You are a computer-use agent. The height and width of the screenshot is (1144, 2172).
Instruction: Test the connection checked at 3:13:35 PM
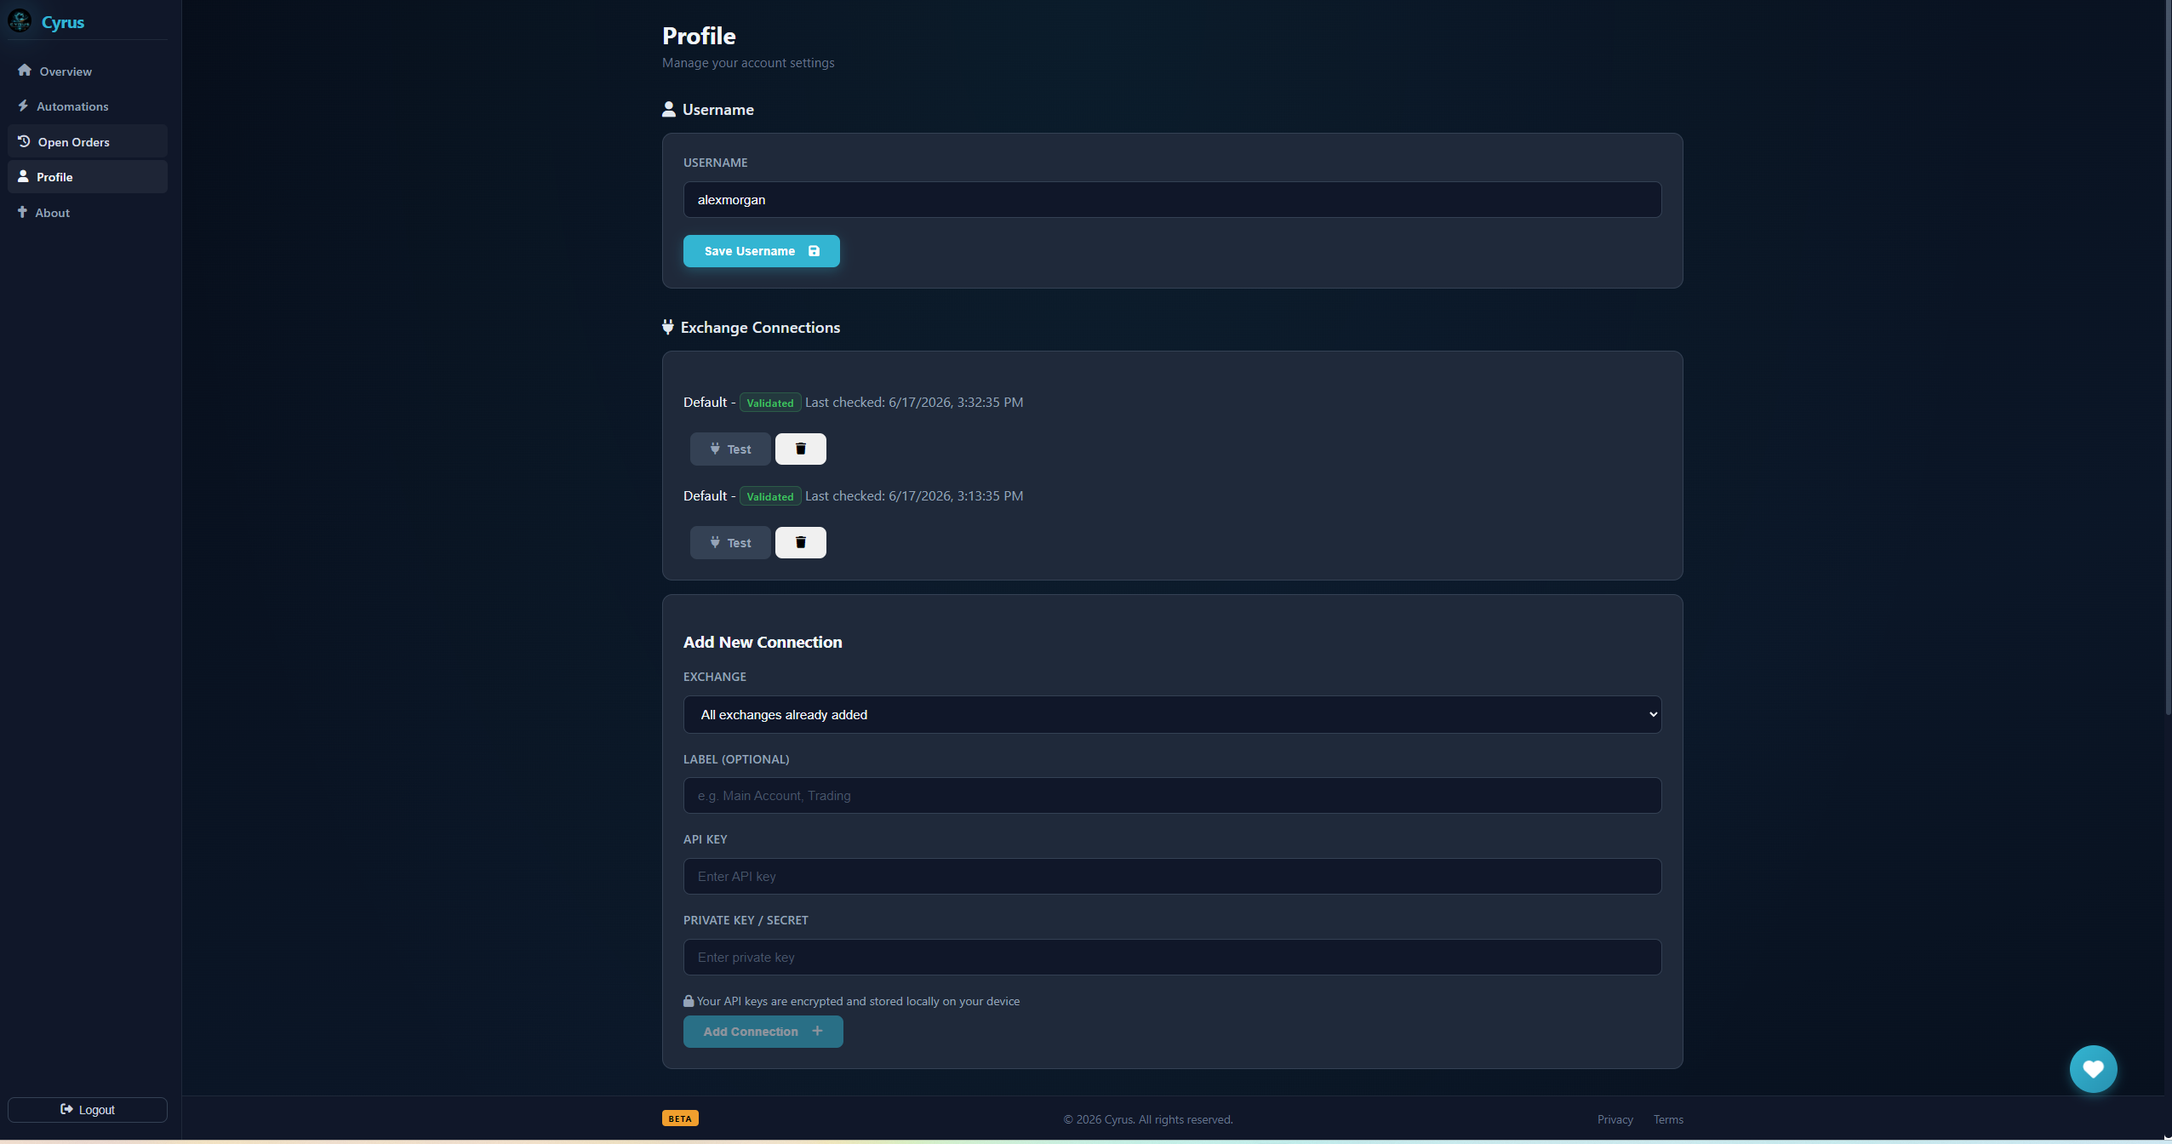[x=730, y=543]
